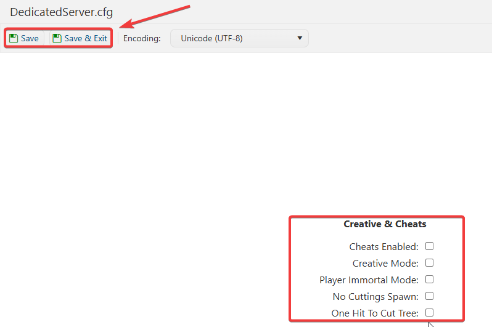Click the Save & Exit button
This screenshot has width=492, height=327.
80,38
